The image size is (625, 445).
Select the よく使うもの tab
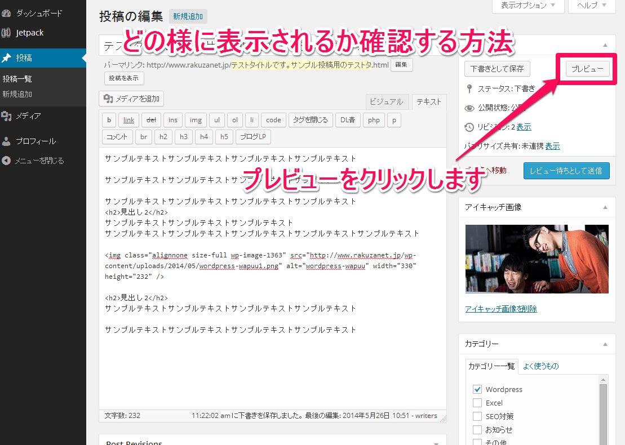[540, 366]
